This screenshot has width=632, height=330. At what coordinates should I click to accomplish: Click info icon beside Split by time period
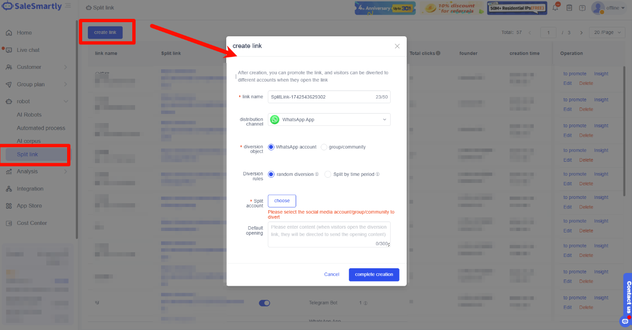click(x=378, y=174)
